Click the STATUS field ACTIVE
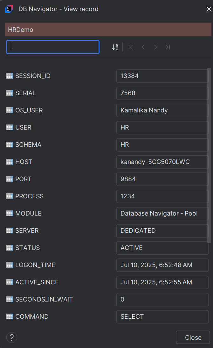The width and height of the screenshot is (213, 348). click(162, 248)
